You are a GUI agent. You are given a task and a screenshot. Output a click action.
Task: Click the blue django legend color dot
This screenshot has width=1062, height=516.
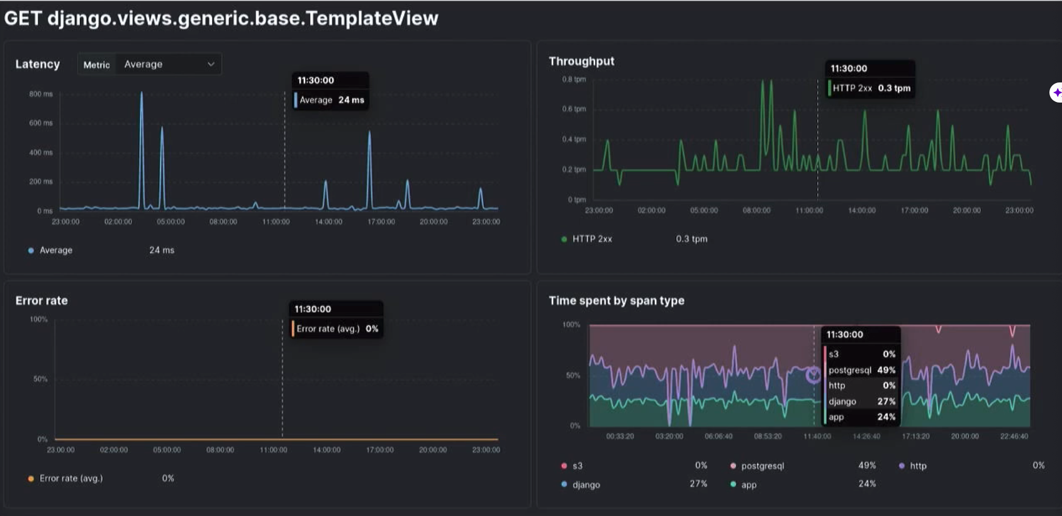564,485
